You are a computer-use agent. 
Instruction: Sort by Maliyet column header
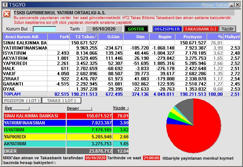(x=232, y=37)
